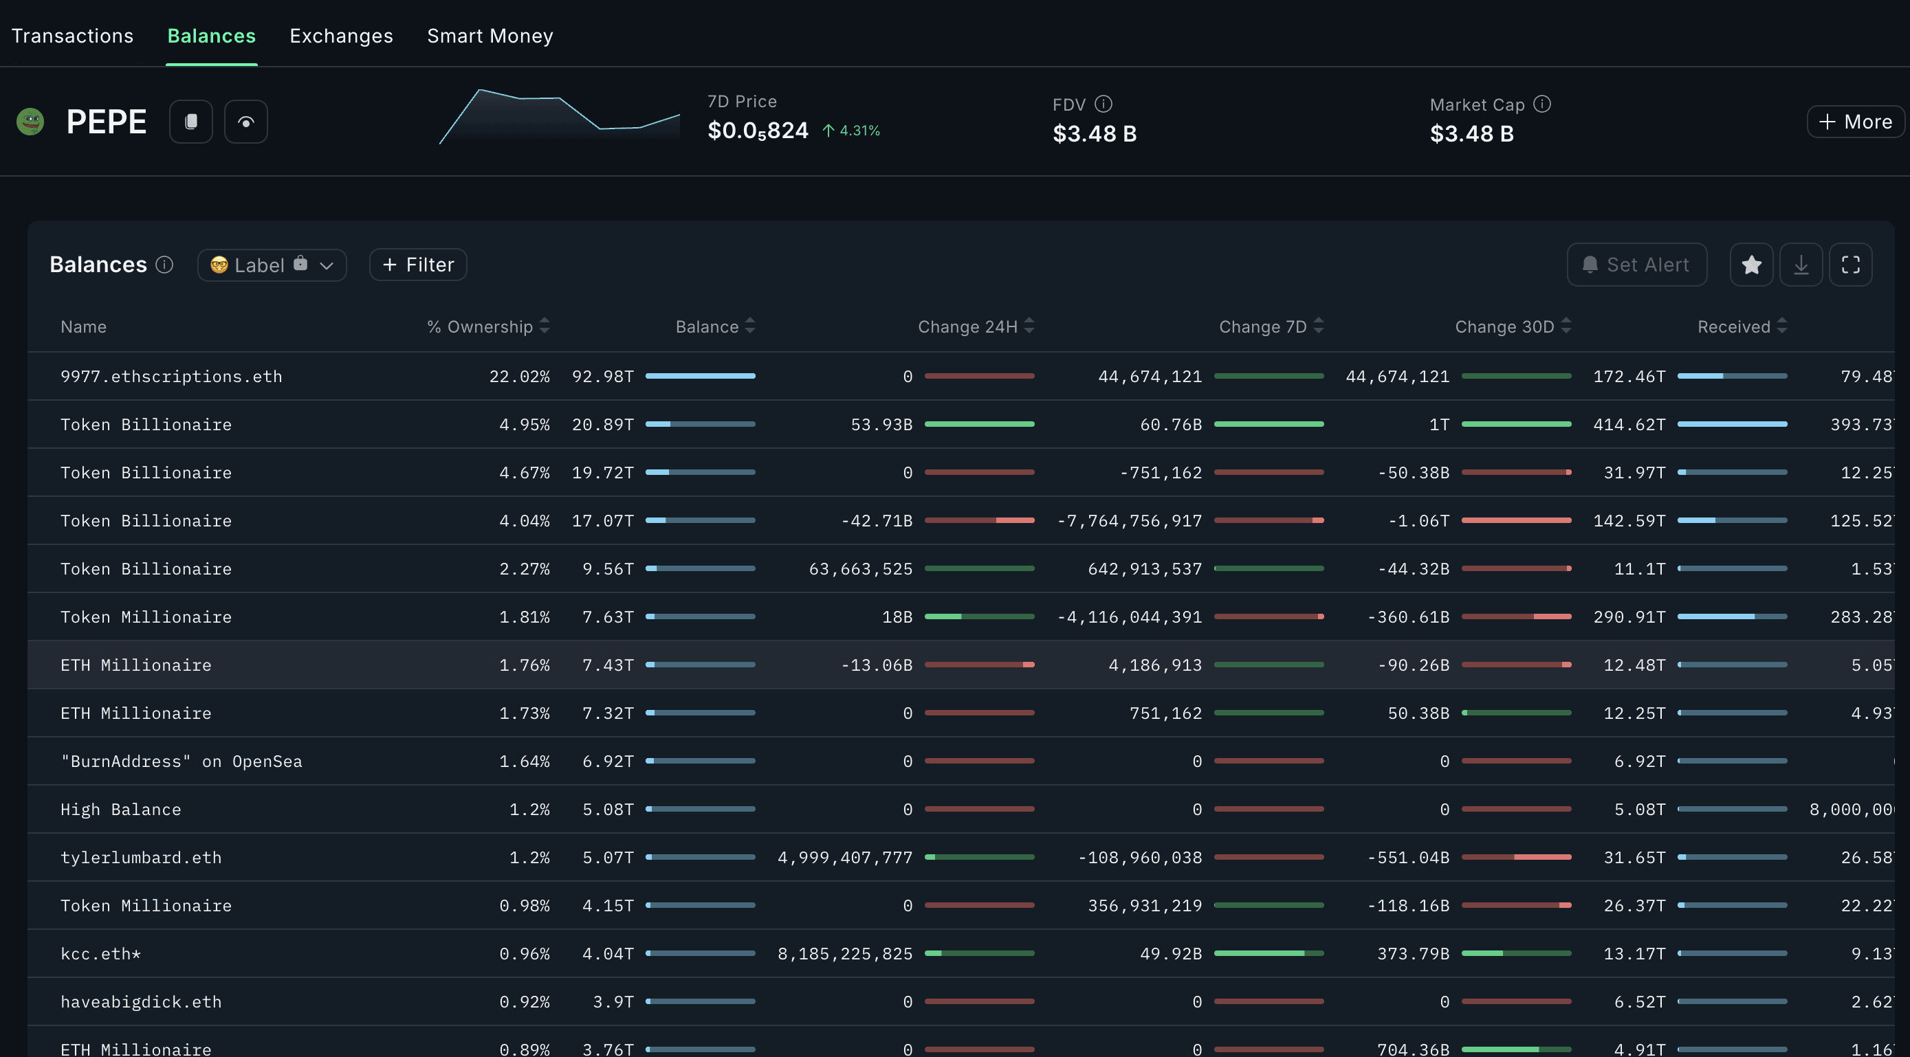Favorite the table with star icon
The width and height of the screenshot is (1910, 1057).
coord(1751,265)
